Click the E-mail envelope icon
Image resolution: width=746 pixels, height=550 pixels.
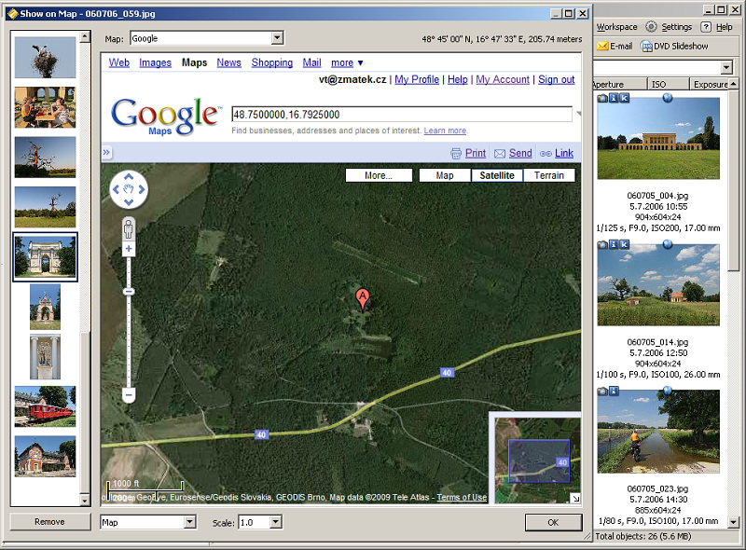(602, 47)
